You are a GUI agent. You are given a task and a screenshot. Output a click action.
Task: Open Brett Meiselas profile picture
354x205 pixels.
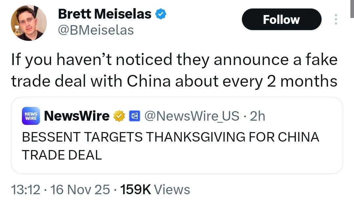click(x=29, y=23)
